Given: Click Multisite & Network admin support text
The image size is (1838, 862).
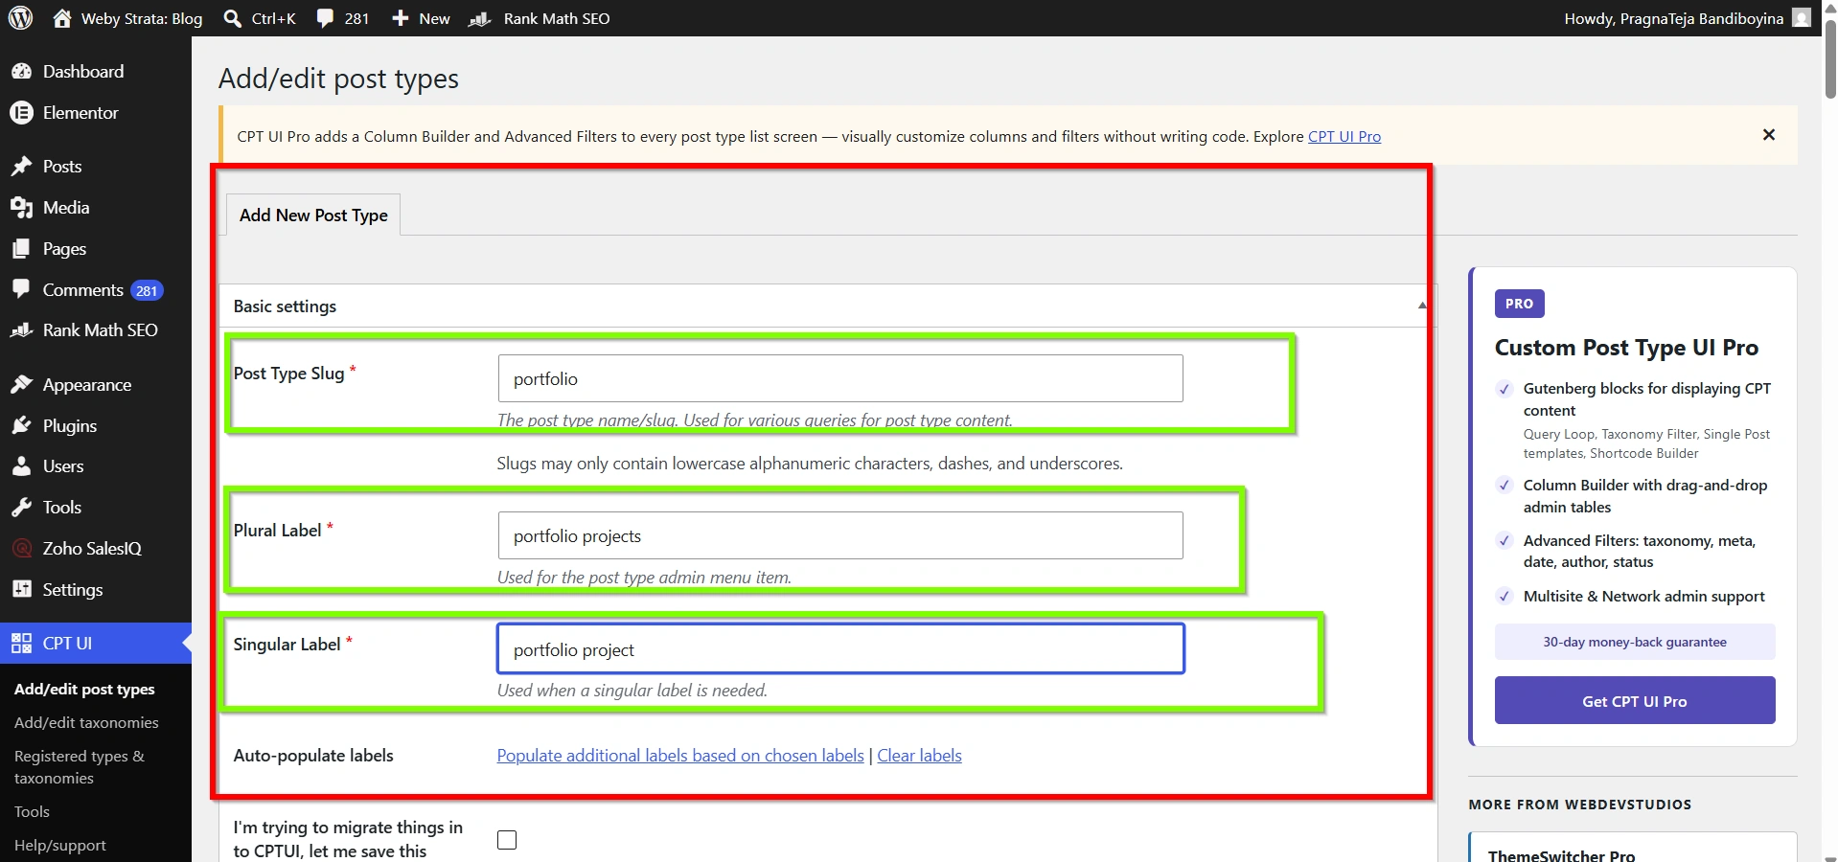Looking at the screenshot, I should click(x=1643, y=596).
